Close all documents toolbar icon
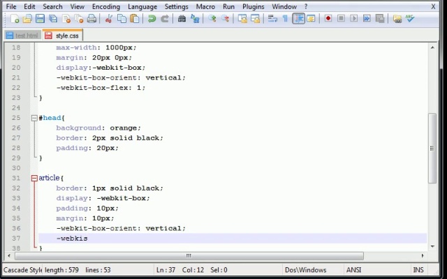Viewport: 447px width, 279px height. pyautogui.click(x=79, y=19)
